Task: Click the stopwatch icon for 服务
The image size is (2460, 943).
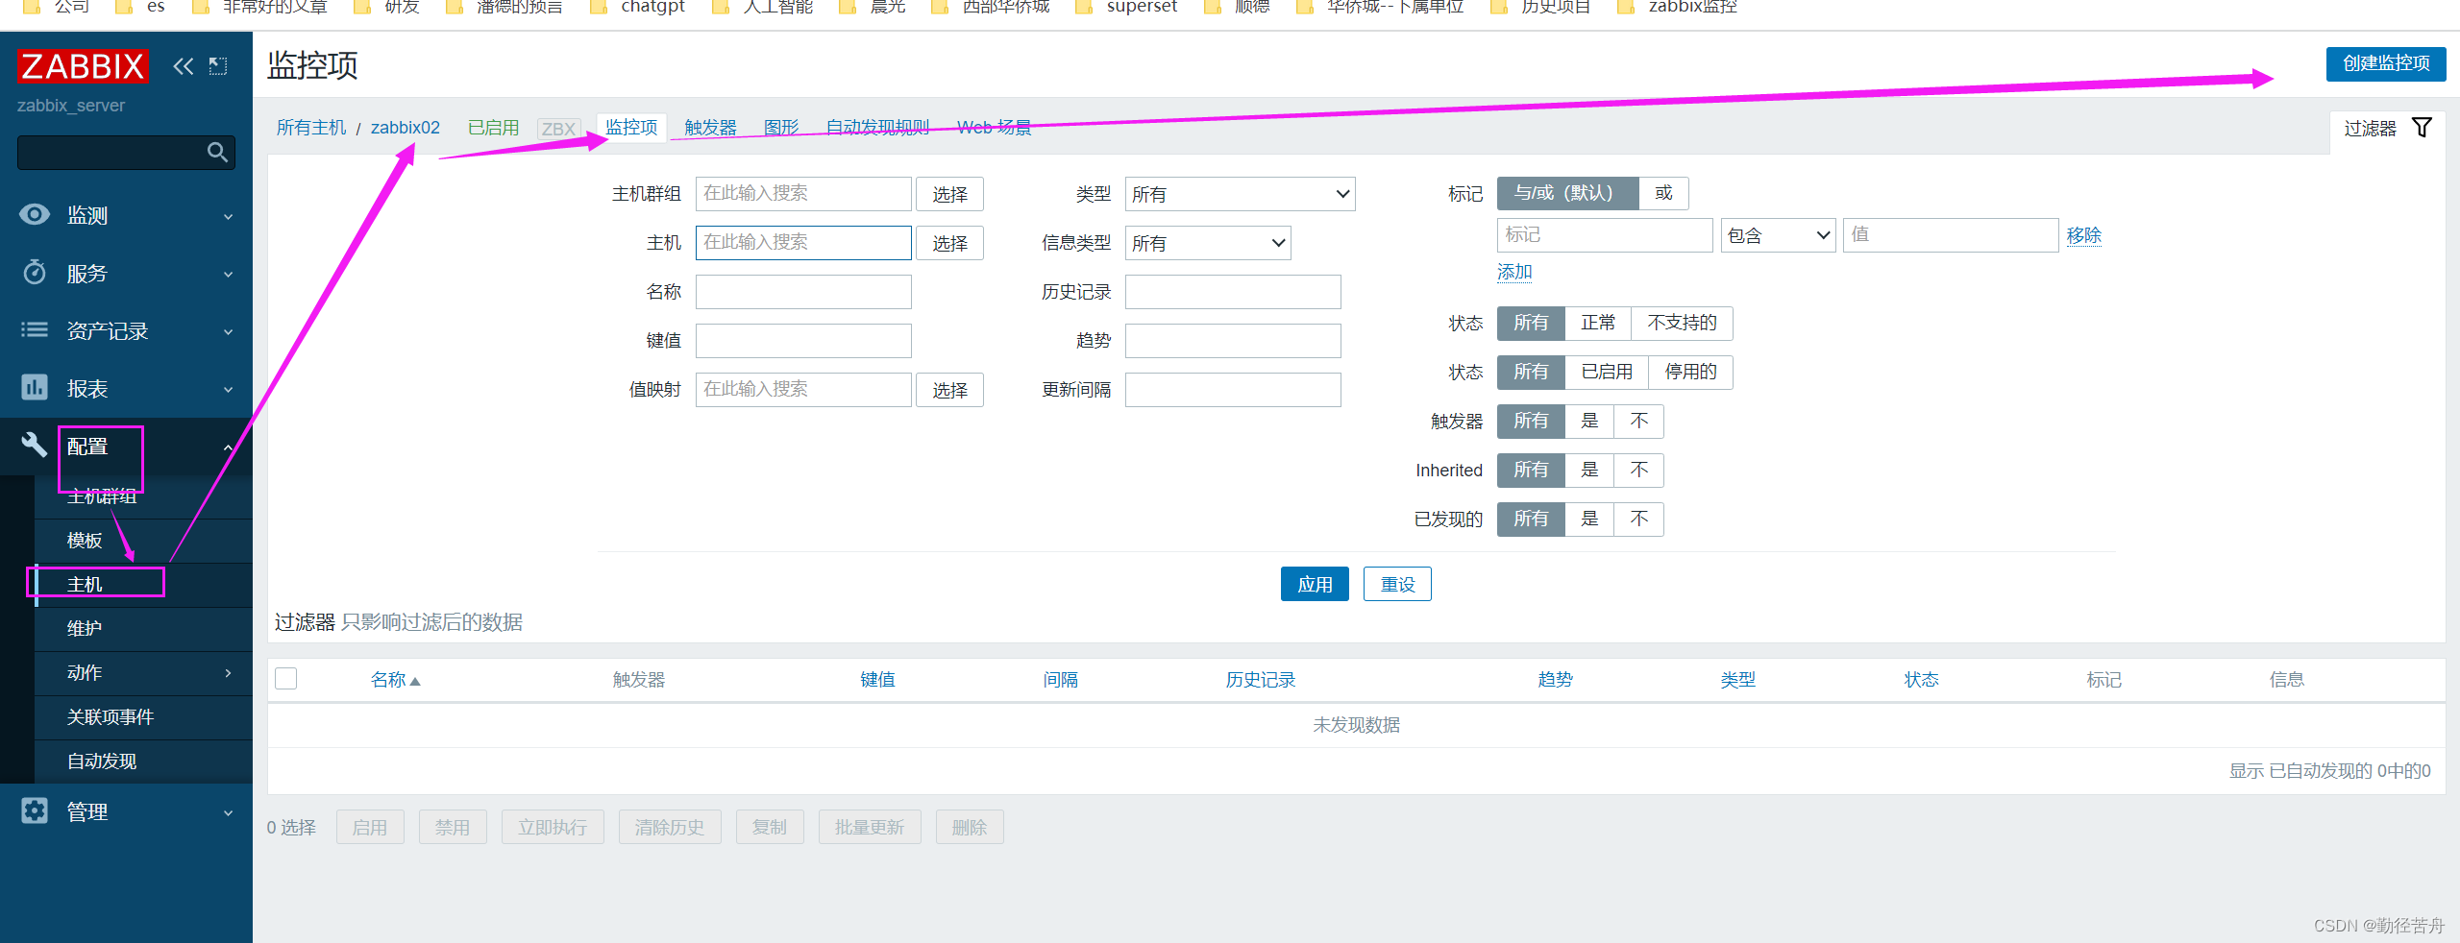Action: click(35, 273)
